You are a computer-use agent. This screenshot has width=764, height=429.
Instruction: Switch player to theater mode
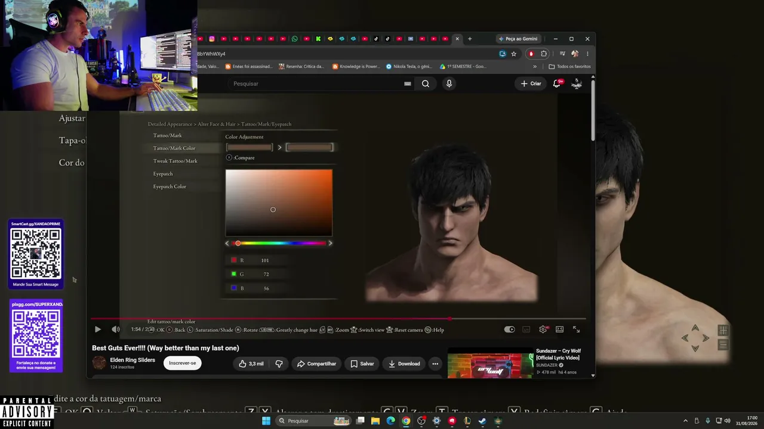tap(559, 329)
